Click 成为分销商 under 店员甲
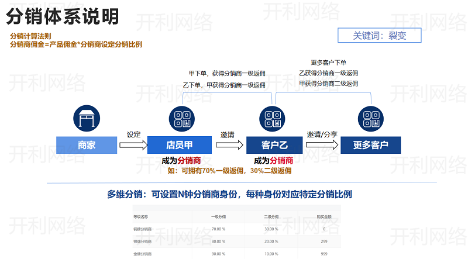468x259 pixels. (x=181, y=161)
